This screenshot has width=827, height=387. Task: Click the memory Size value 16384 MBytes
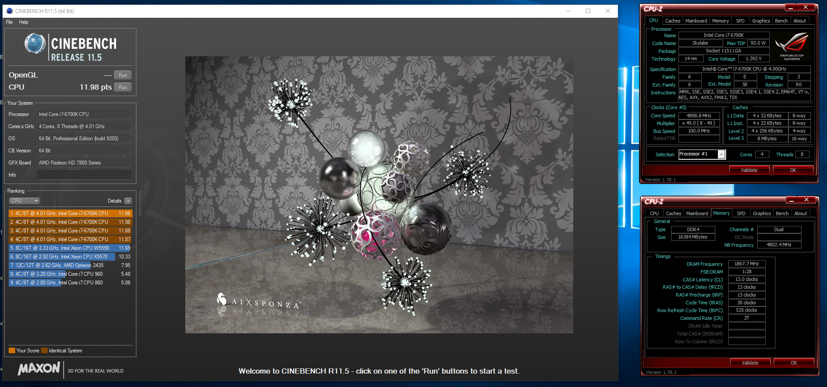pyautogui.click(x=693, y=237)
